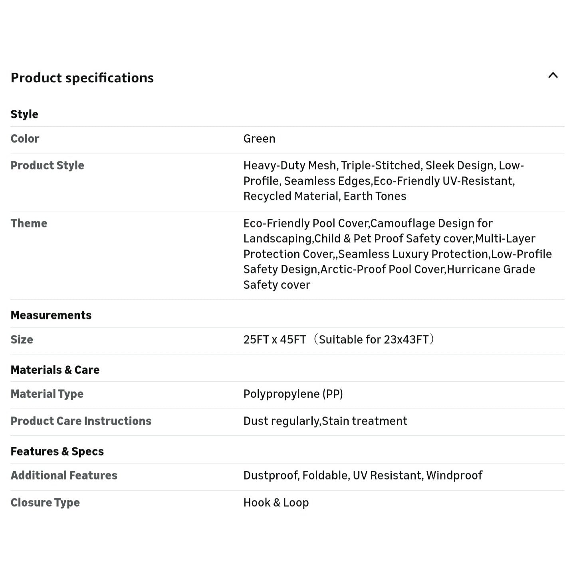Collapse the Product specifications section chevron
Screen dimensions: 575x575
click(x=553, y=75)
